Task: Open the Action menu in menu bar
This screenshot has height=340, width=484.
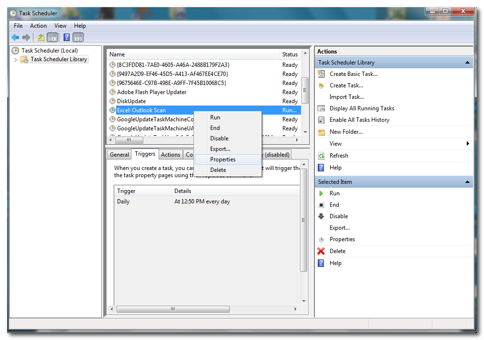Action: (38, 26)
